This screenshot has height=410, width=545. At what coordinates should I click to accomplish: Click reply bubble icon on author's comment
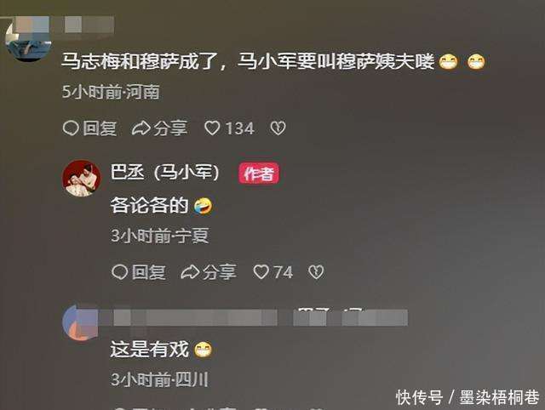[119, 272]
